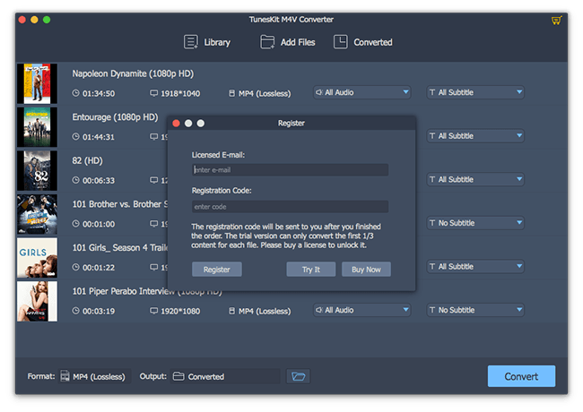Click the Converted output path field
The height and width of the screenshot is (412, 583).
(225, 376)
